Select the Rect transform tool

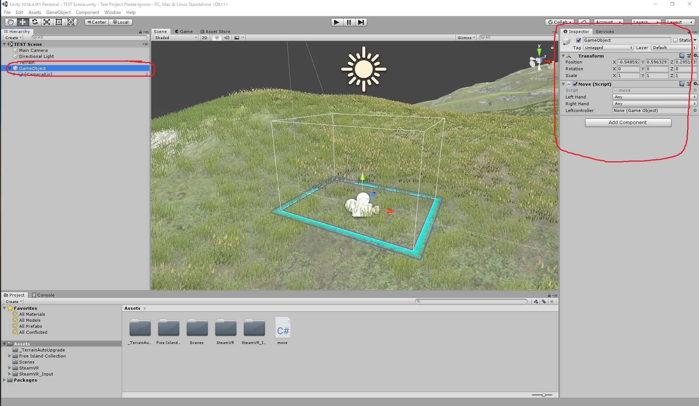pos(59,22)
